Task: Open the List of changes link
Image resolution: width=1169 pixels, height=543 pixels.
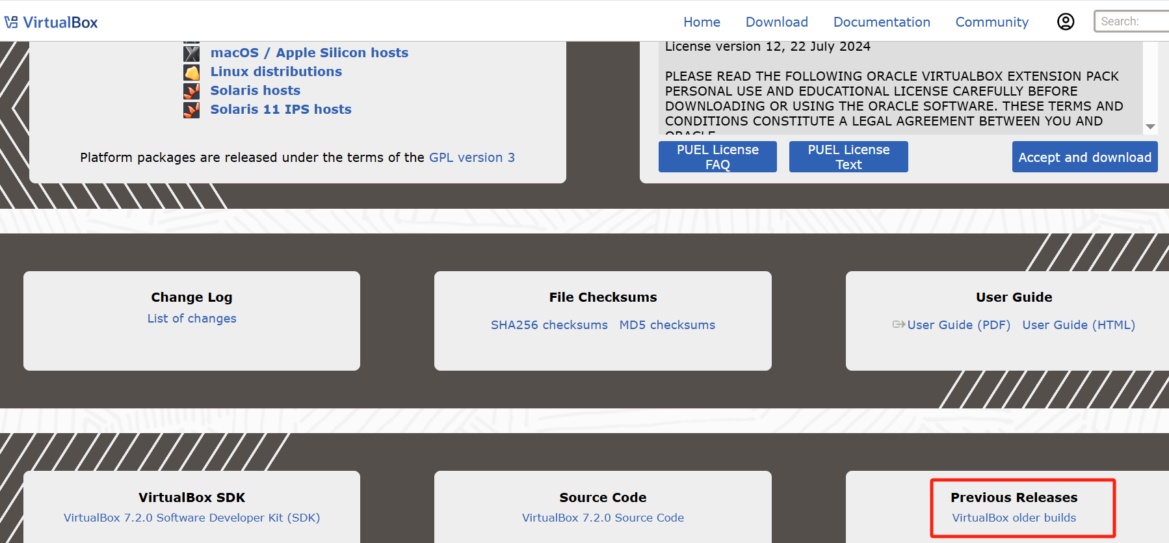Action: pyautogui.click(x=192, y=319)
